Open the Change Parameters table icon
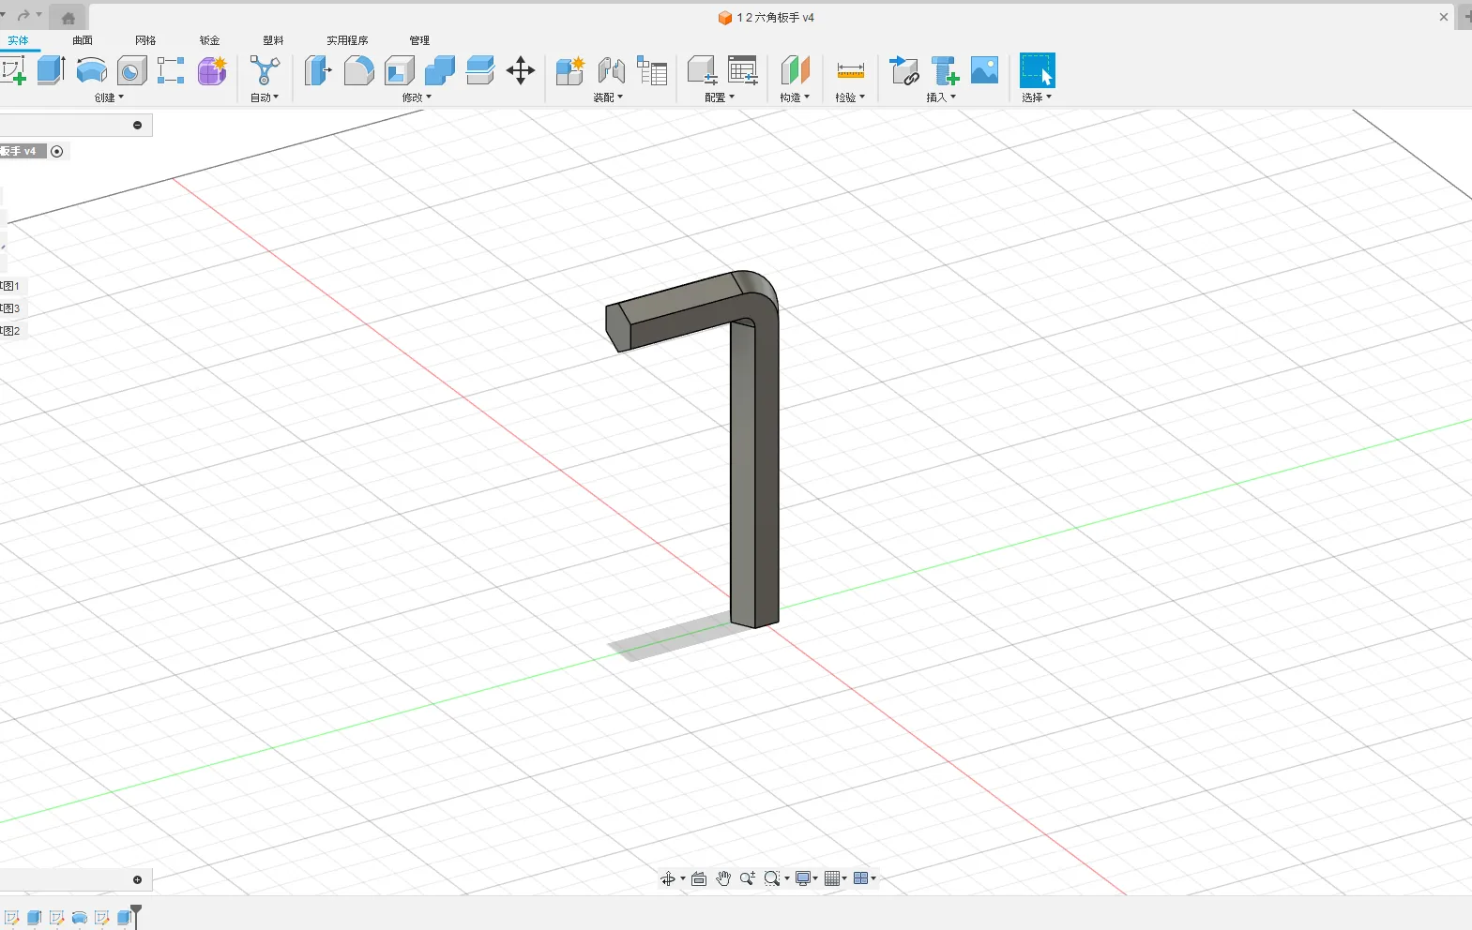The image size is (1472, 930). [743, 70]
